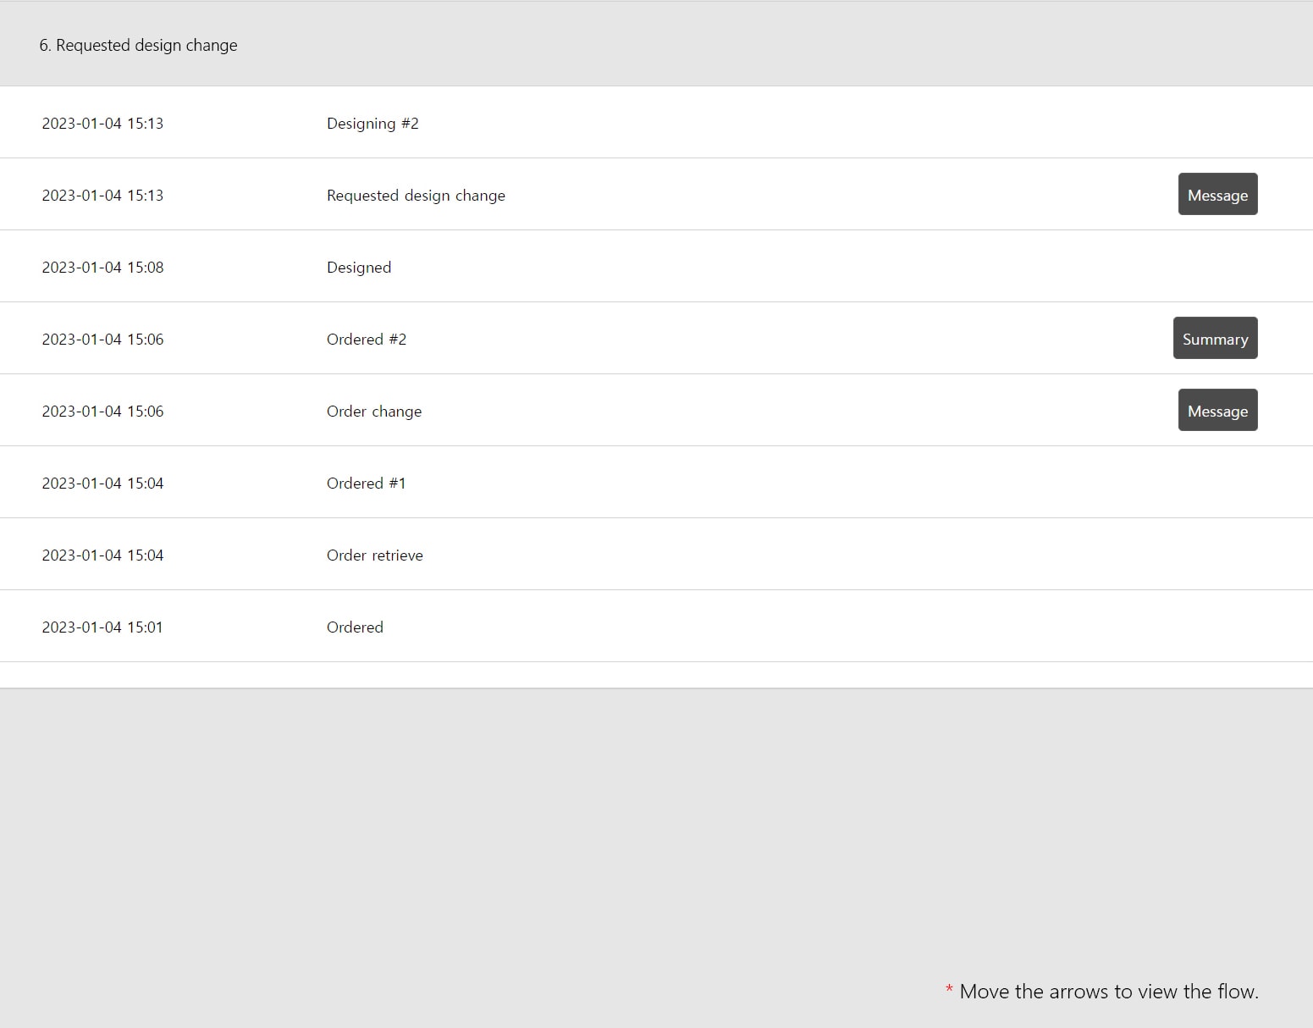Click timestamp 2023-01-04 15:01

[x=102, y=627]
